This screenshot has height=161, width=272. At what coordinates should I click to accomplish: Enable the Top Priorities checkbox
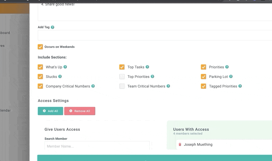(x=122, y=77)
